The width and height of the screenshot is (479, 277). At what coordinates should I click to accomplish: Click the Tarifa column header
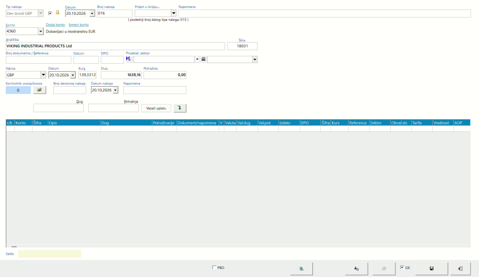422,123
